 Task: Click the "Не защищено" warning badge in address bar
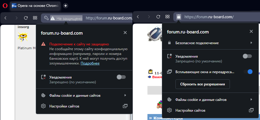coord(66,18)
